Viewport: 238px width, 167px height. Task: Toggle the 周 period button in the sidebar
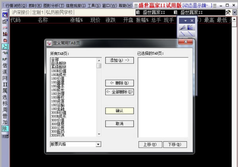click(x=5, y=110)
